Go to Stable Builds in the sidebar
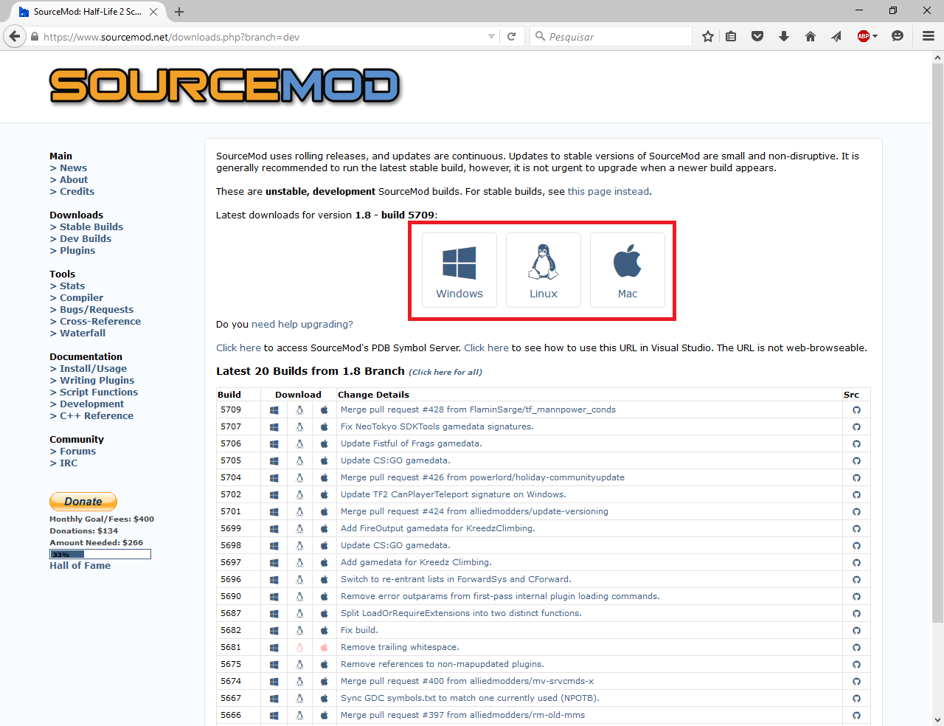 pyautogui.click(x=91, y=227)
